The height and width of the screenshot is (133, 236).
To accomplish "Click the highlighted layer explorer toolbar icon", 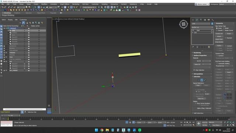I will tap(24, 23).
